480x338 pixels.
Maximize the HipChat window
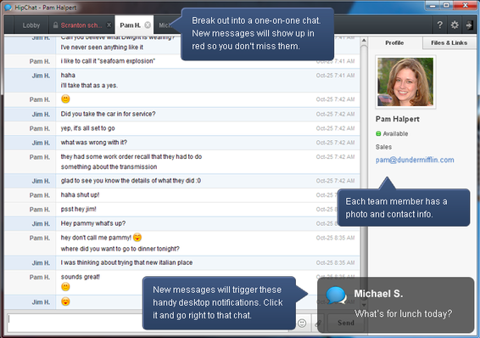pos(446,5)
